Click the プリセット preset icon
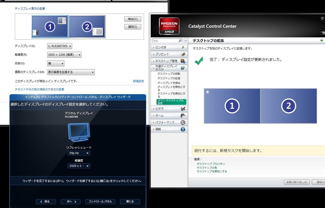325x208 pixels. pyautogui.click(x=183, y=54)
